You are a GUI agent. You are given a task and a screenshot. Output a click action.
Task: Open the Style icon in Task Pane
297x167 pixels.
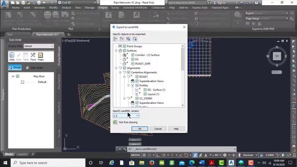[x=19, y=57]
